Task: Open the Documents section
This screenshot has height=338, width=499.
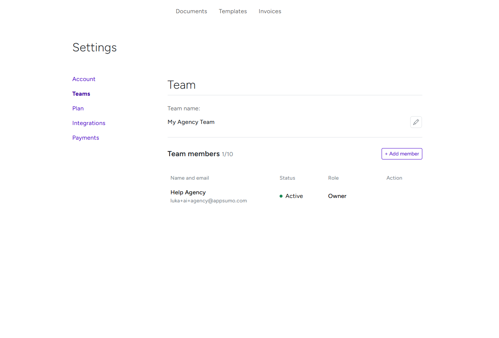Action: click(191, 11)
